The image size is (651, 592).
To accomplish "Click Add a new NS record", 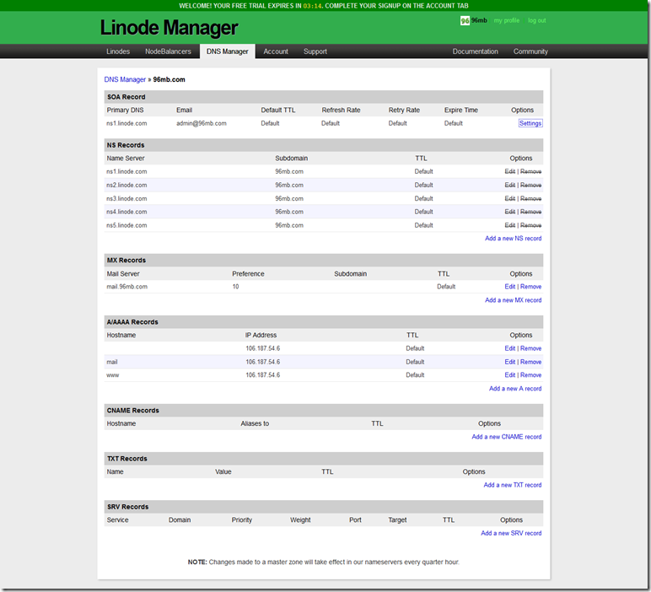I will [x=514, y=239].
